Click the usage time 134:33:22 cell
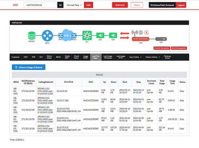Image resolution: width=199 pixels, height=148 pixels. tap(172, 119)
